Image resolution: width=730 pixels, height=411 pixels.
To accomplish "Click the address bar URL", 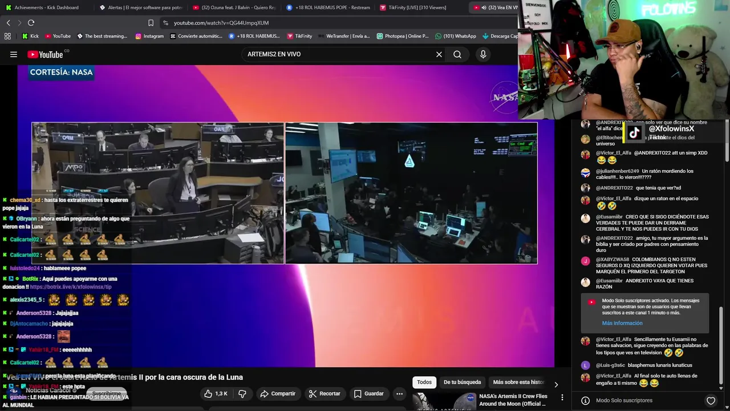I will 221,23.
